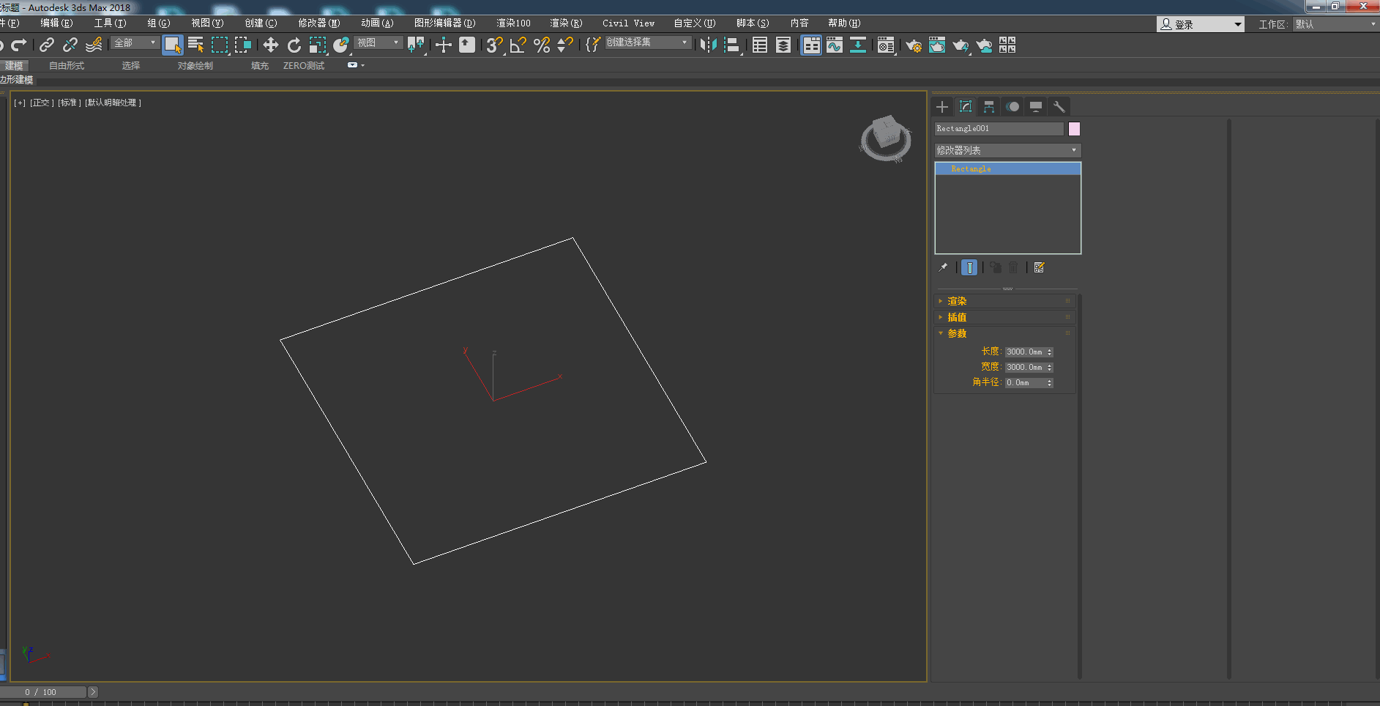The width and height of the screenshot is (1380, 706).
Task: Click the Configure Modifier Sets button
Action: pos(1039,267)
